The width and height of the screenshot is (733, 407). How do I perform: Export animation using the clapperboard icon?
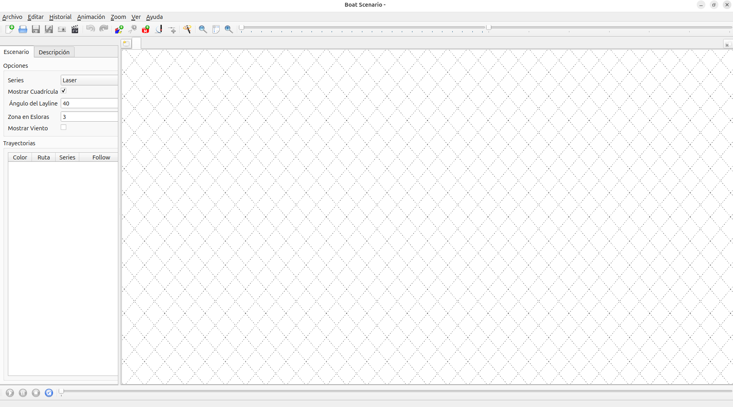(x=75, y=29)
